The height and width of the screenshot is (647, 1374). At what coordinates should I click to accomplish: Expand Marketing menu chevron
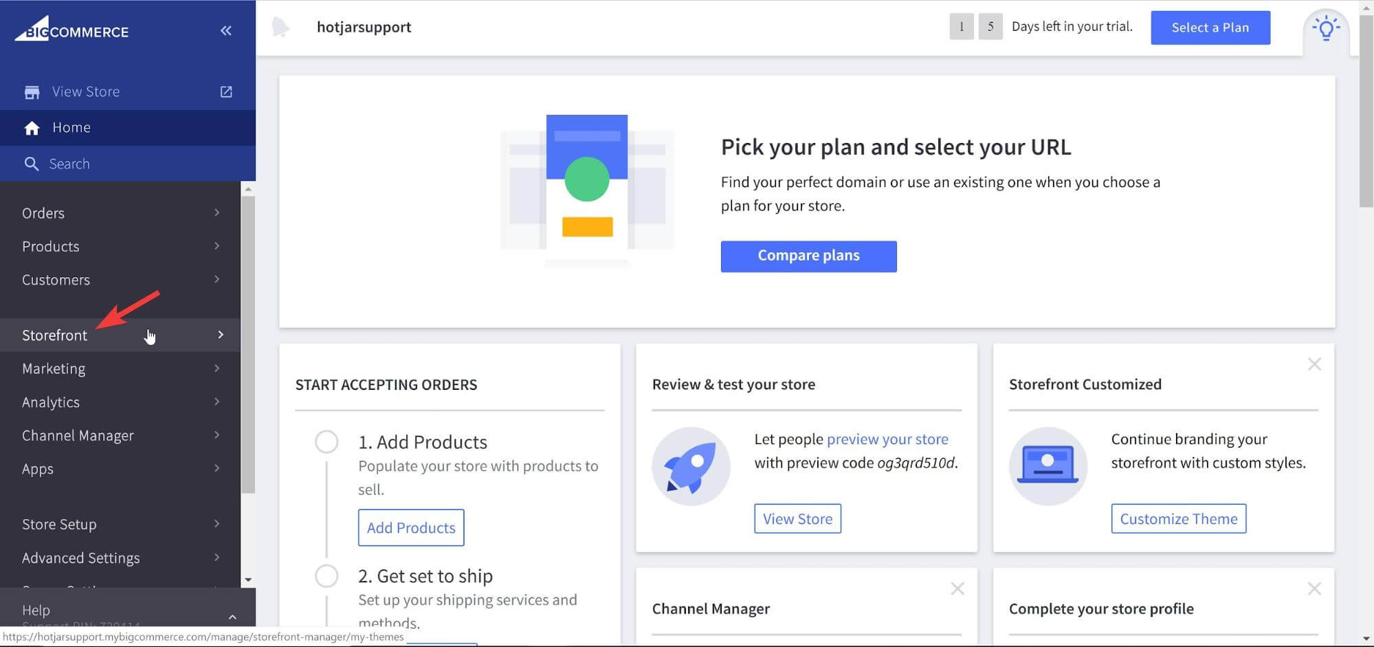tap(217, 368)
